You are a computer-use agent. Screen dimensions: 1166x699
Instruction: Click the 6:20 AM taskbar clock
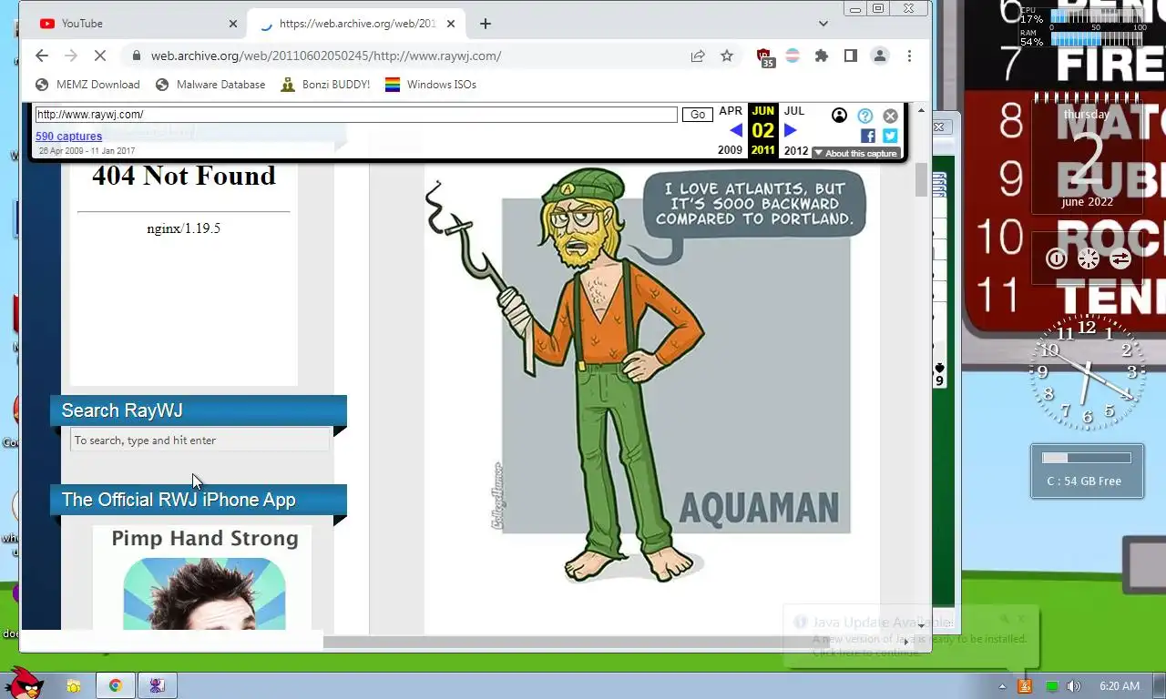[x=1120, y=686]
